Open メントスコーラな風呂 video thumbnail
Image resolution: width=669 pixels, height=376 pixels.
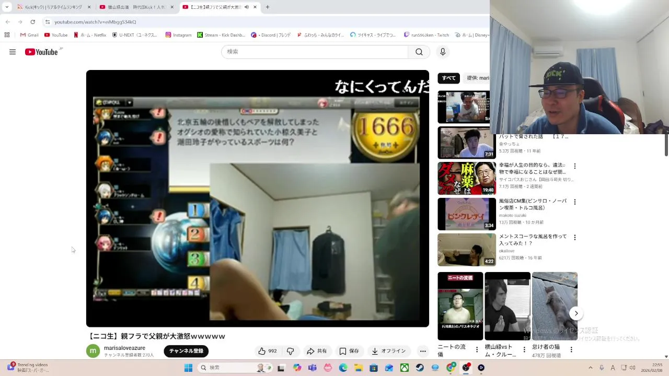pos(467,250)
